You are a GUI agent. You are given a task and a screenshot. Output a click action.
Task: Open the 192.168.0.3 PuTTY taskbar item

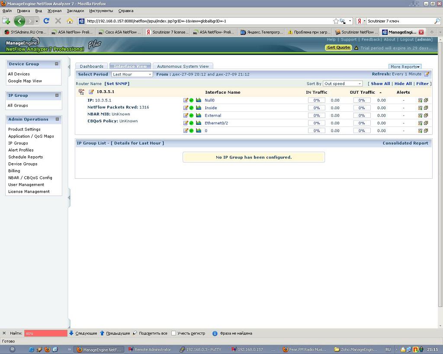(201, 350)
